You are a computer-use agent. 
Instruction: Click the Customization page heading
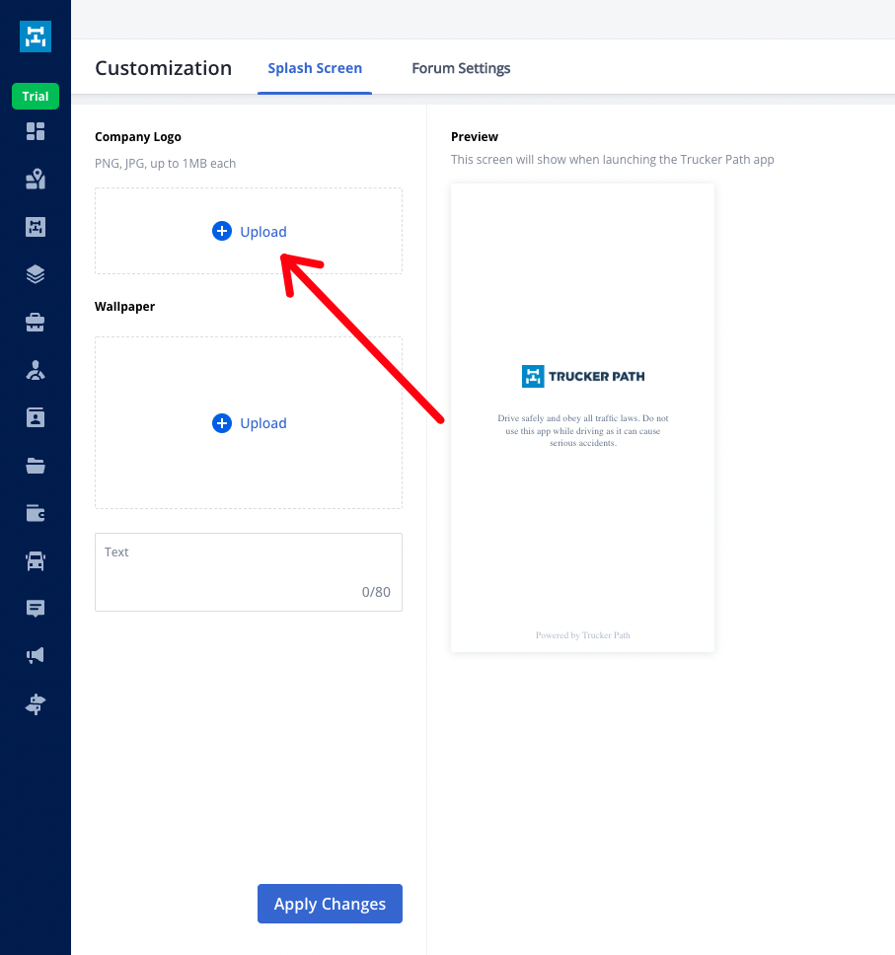coord(163,68)
